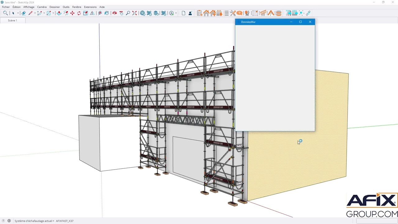This screenshot has width=398, height=224.
Task: Click the blue scaffold transfer arrow icon
Action: (x=289, y=13)
